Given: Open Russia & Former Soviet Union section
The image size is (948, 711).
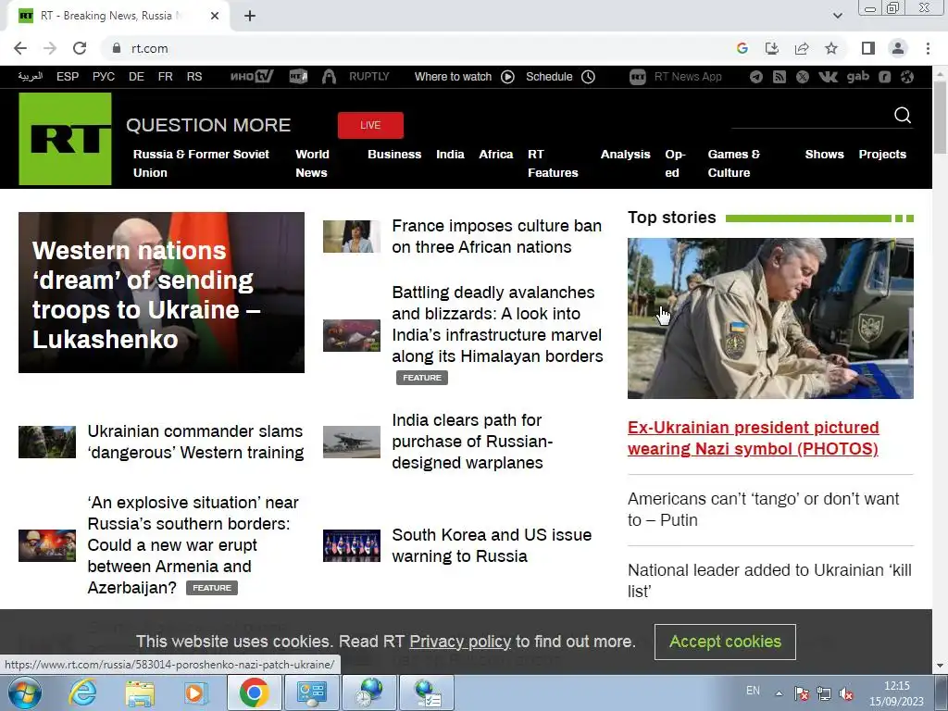Looking at the screenshot, I should (201, 163).
